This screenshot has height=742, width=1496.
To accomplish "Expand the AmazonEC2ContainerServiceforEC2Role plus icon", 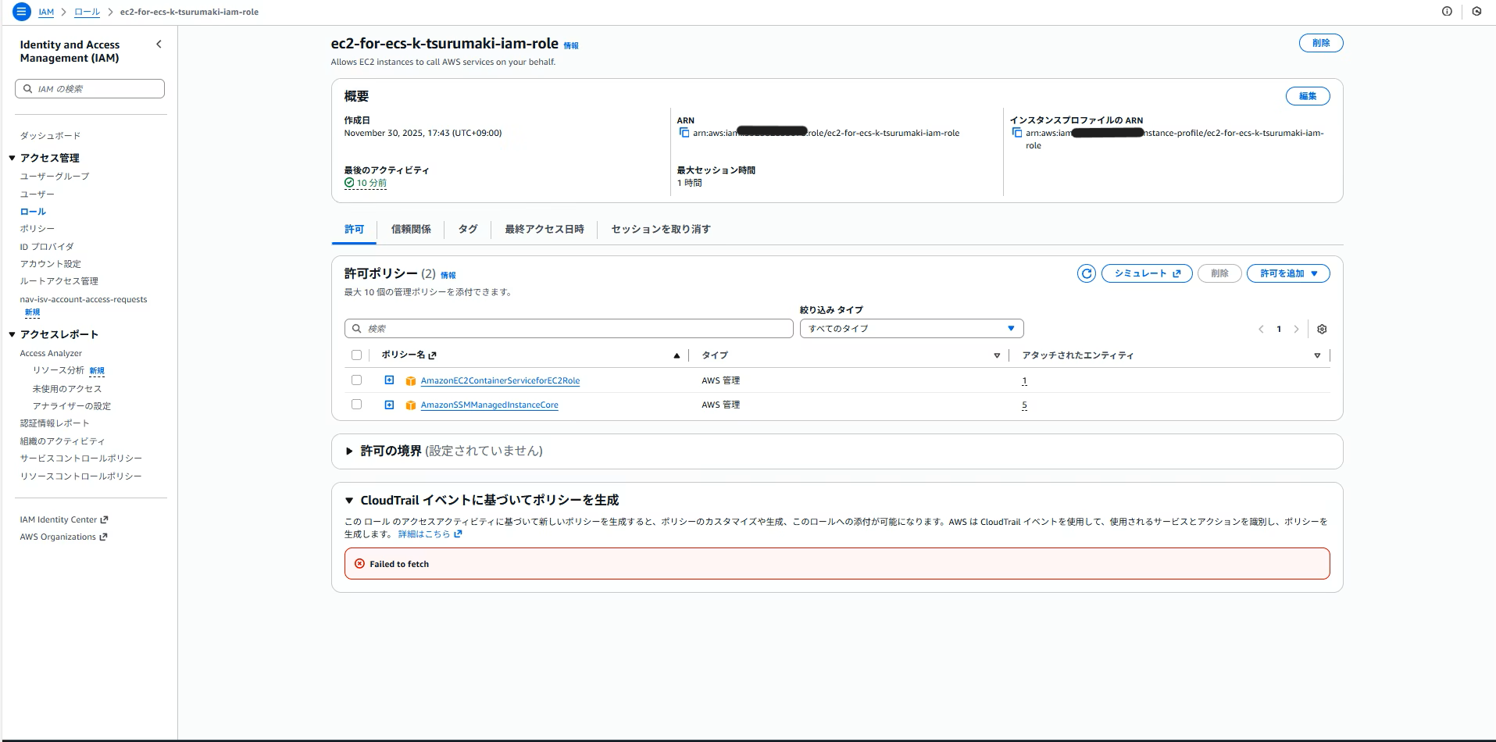I will [x=389, y=380].
